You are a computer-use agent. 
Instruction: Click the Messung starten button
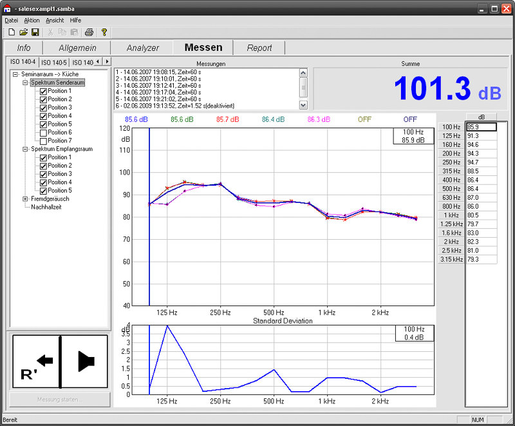(60, 400)
